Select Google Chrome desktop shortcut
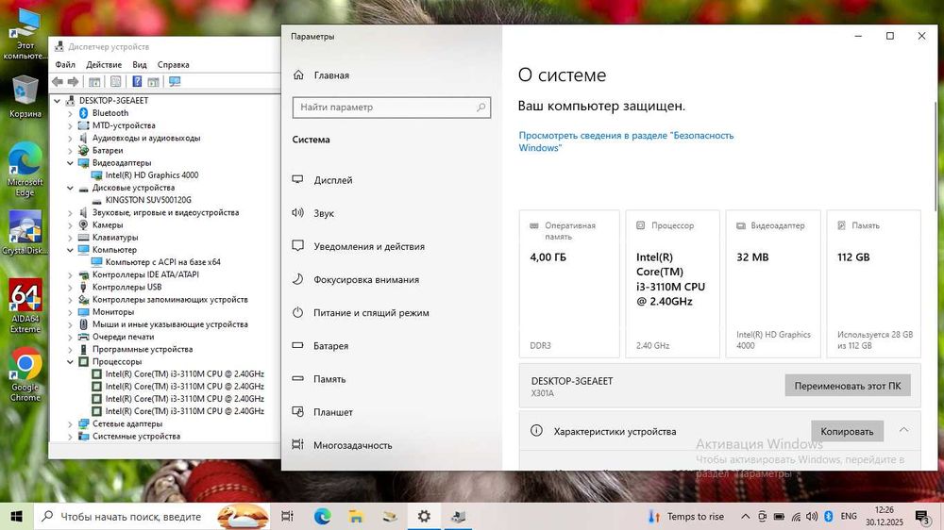 click(x=25, y=374)
